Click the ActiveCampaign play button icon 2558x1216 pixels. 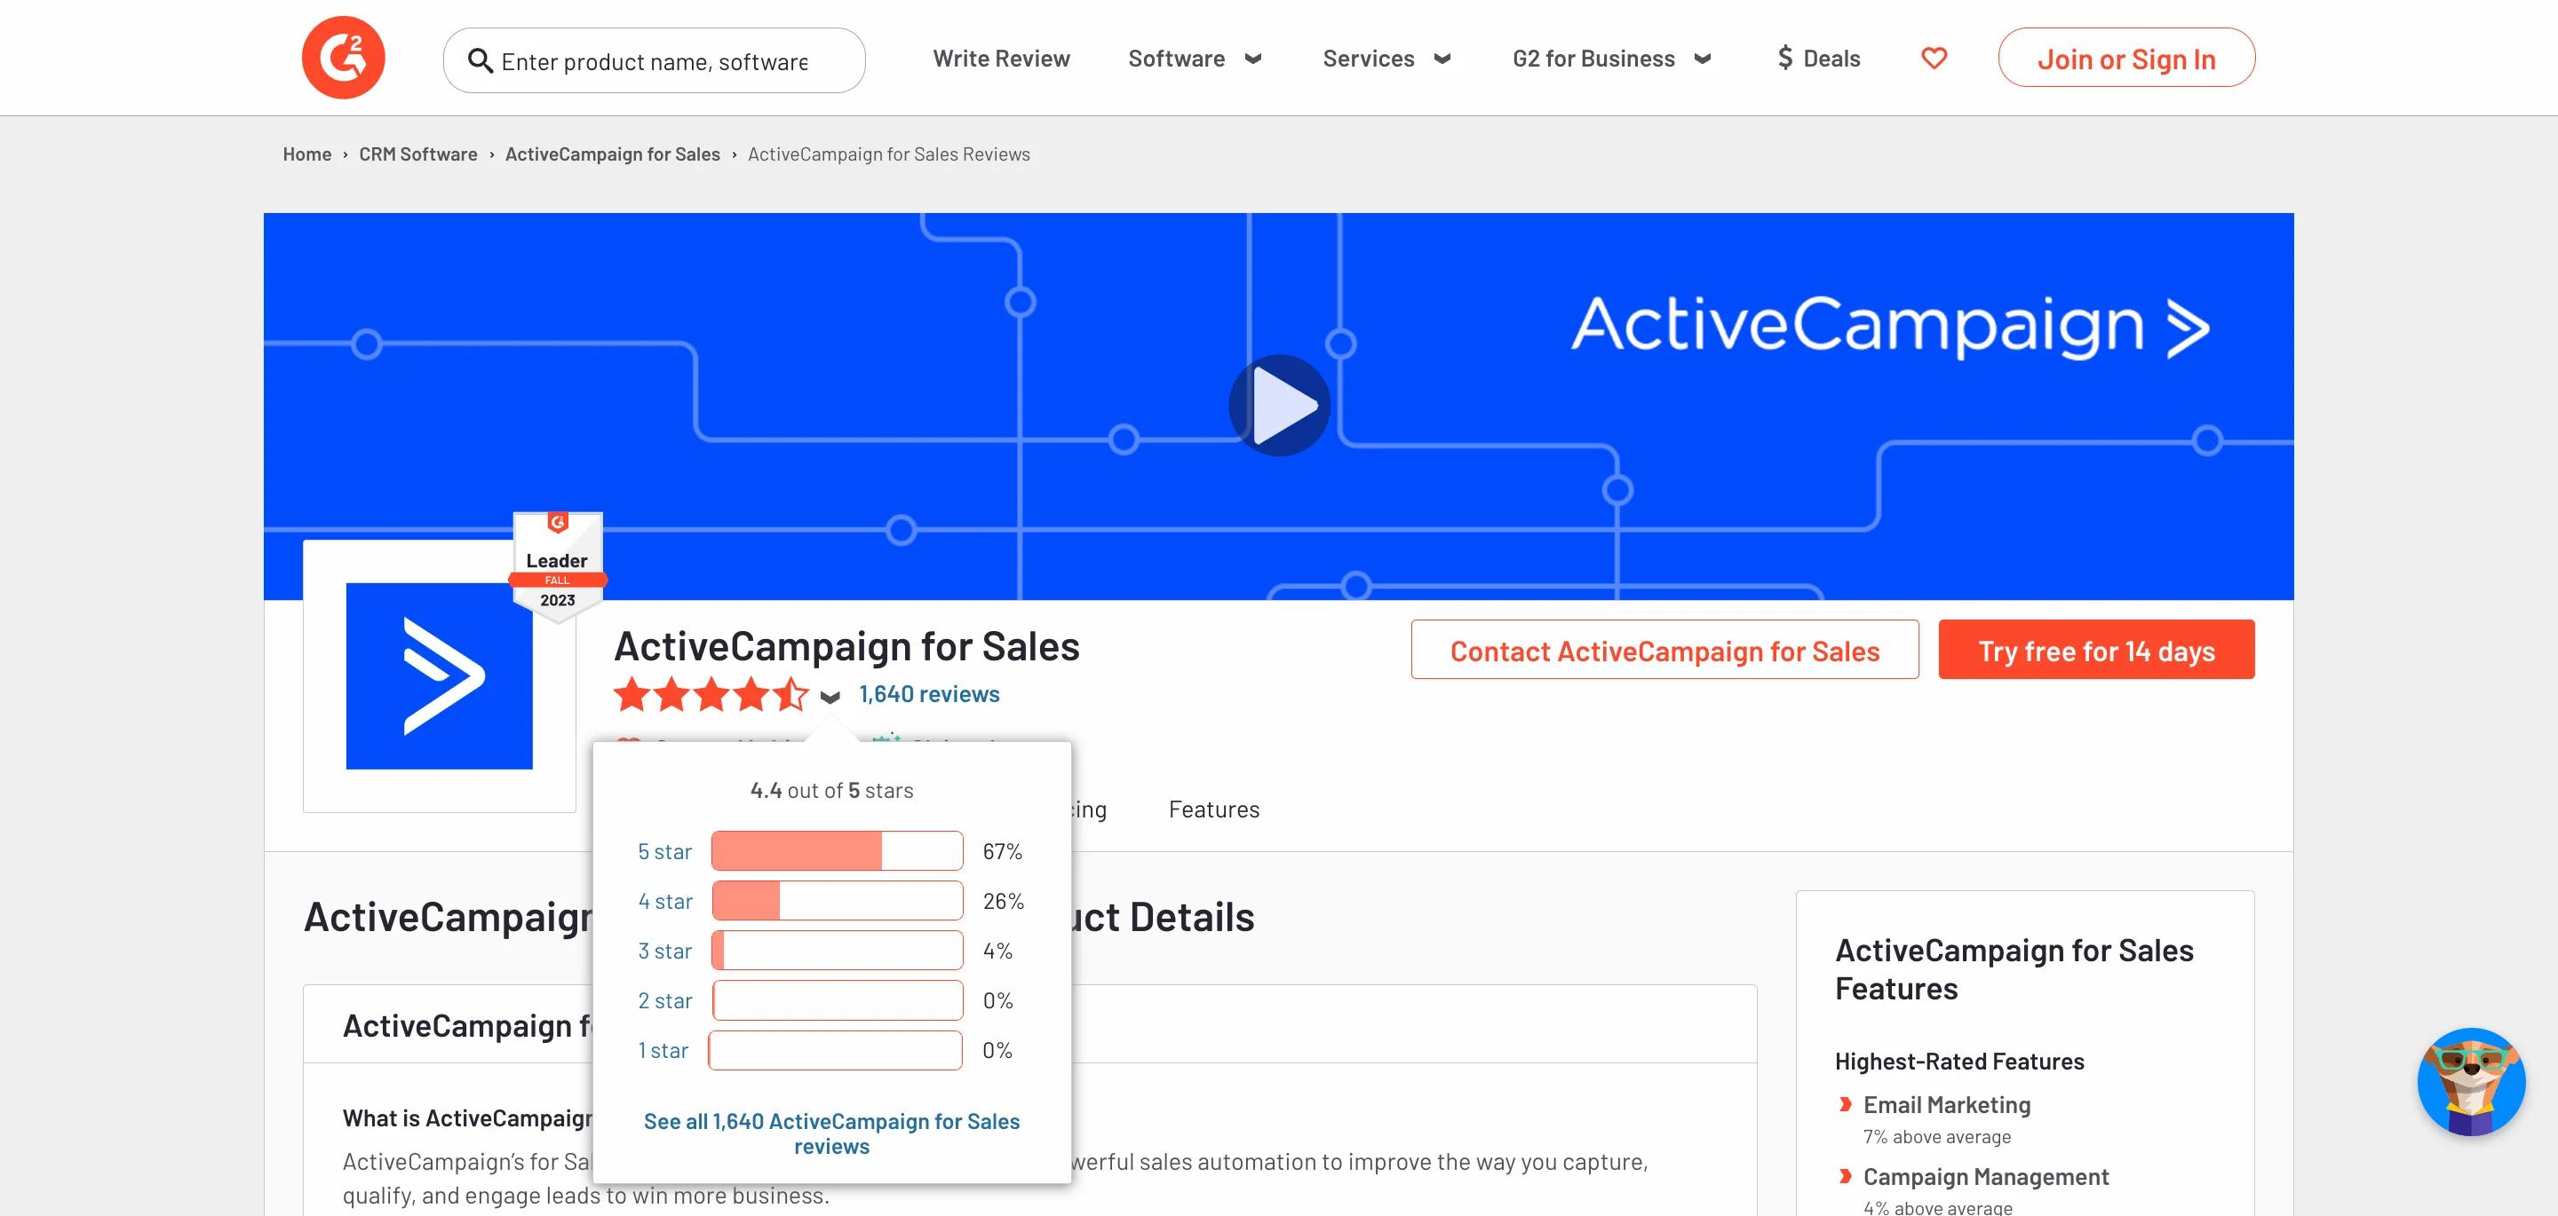pos(1279,404)
